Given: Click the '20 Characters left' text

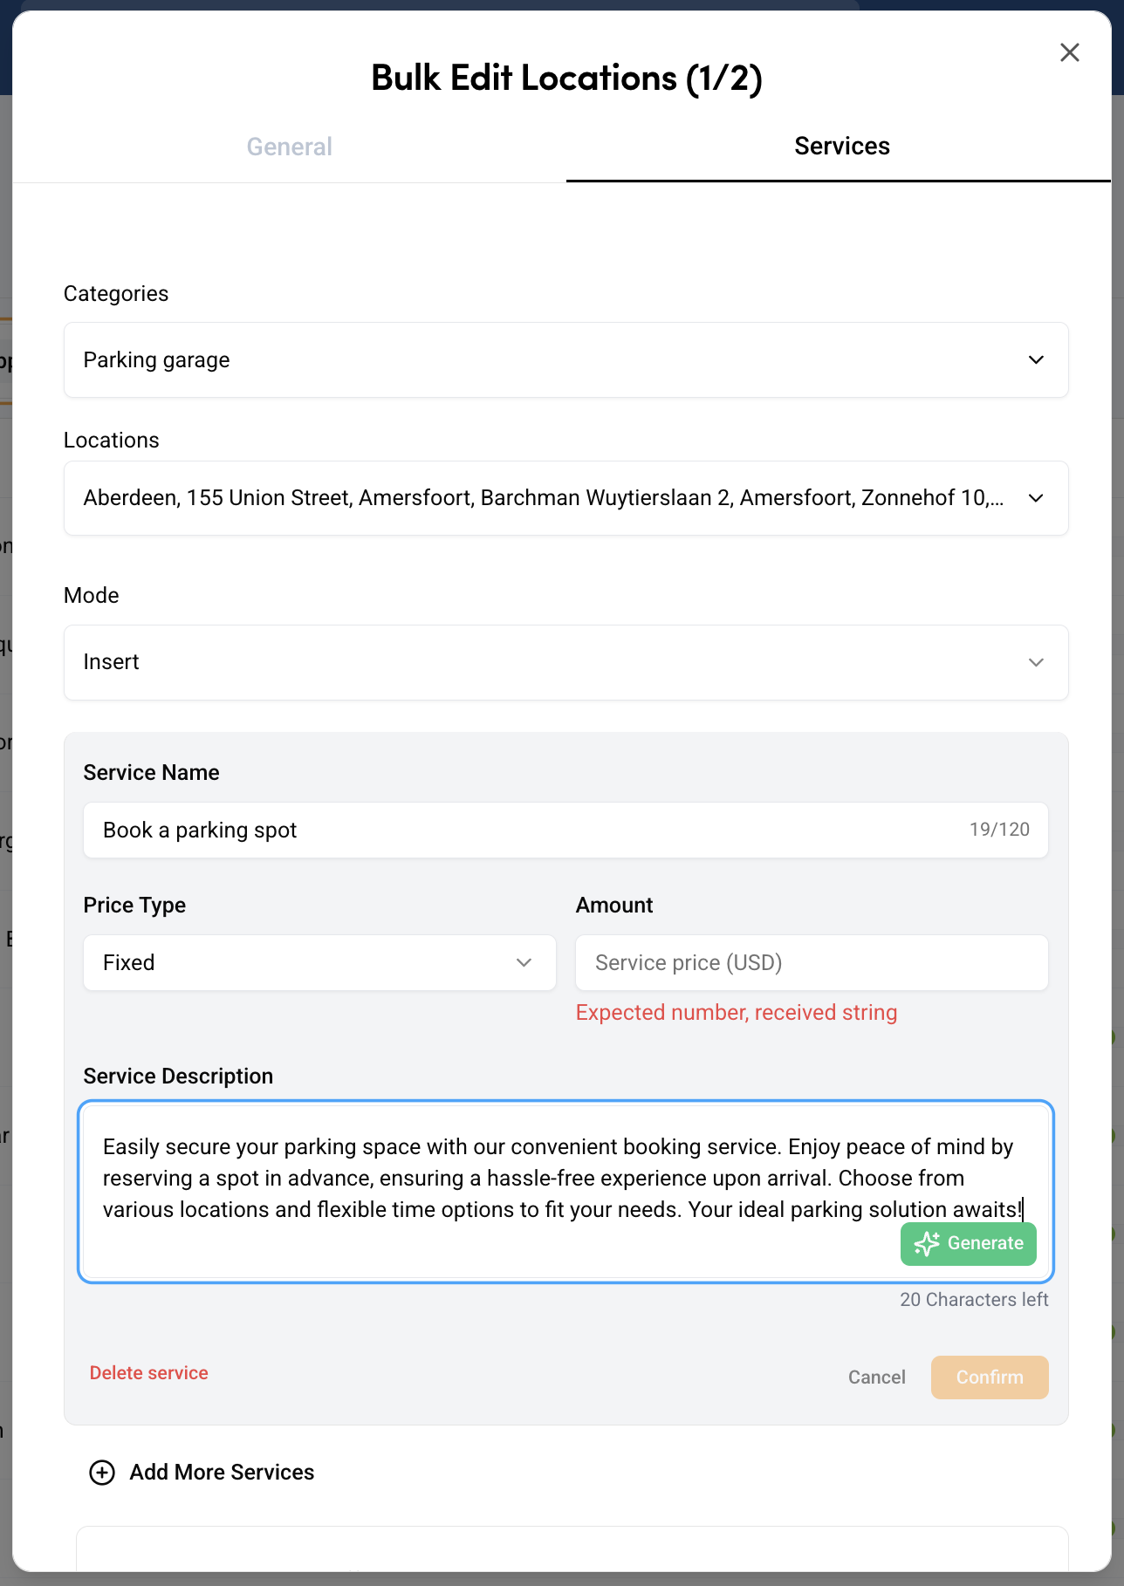Looking at the screenshot, I should pos(974,1299).
